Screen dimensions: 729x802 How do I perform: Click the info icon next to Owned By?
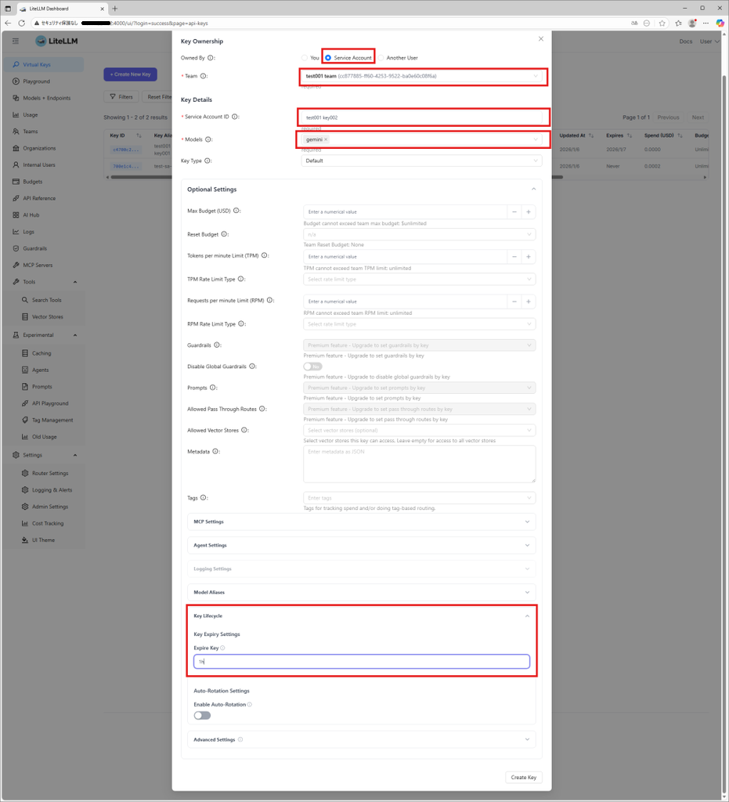click(211, 58)
